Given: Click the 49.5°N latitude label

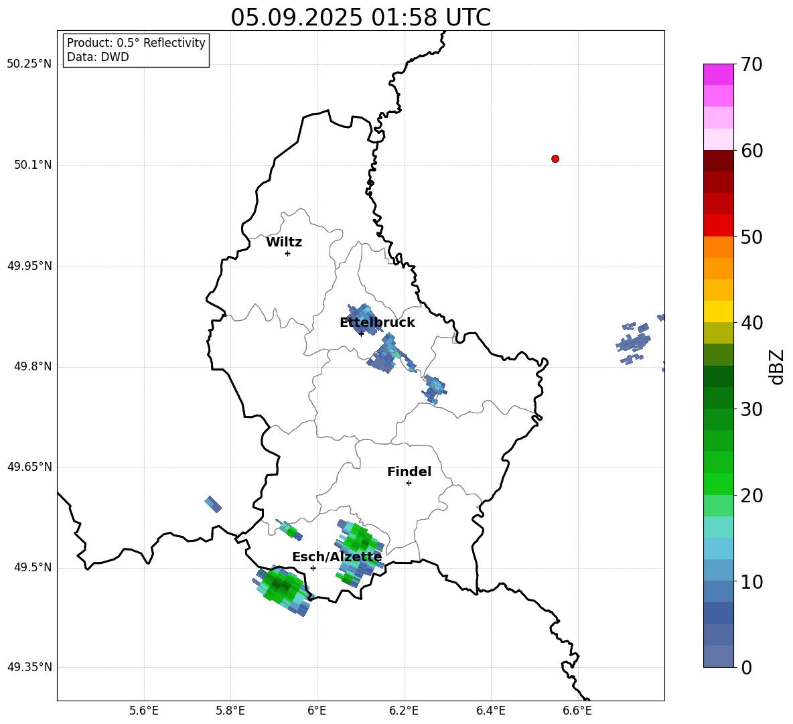Looking at the screenshot, I should (33, 567).
